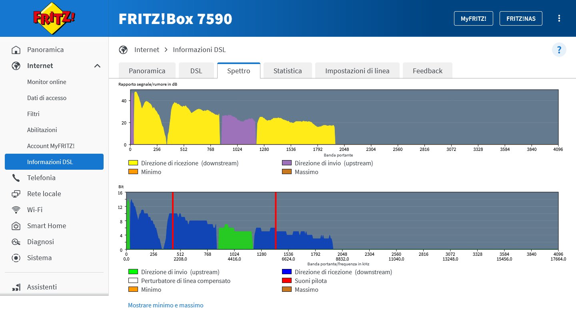The height and width of the screenshot is (321, 576).
Task: Click the Diagnosi heartbeat icon
Action: [x=16, y=242]
